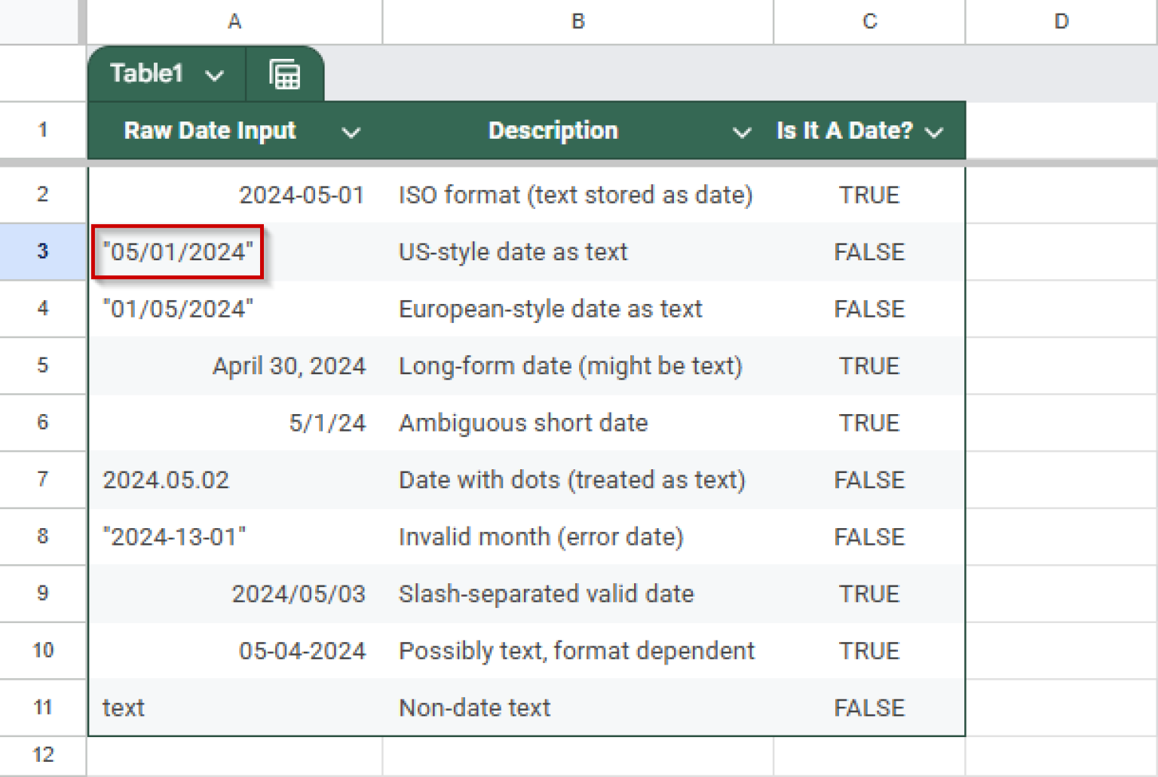Click the 2024.05.02 cell
The width and height of the screenshot is (1158, 777).
[x=167, y=480]
